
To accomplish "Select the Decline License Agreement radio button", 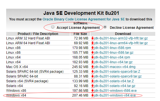I will click(105, 27).
